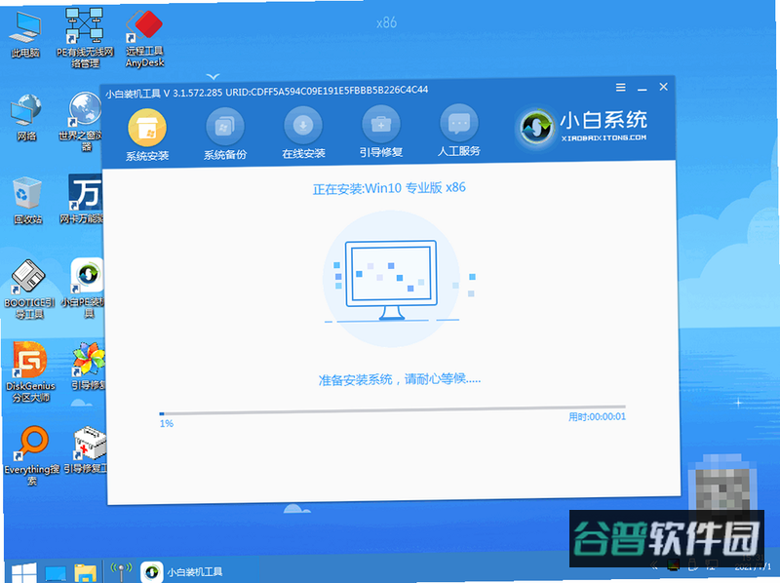Launch Everything搜索 desktop icon

31,455
